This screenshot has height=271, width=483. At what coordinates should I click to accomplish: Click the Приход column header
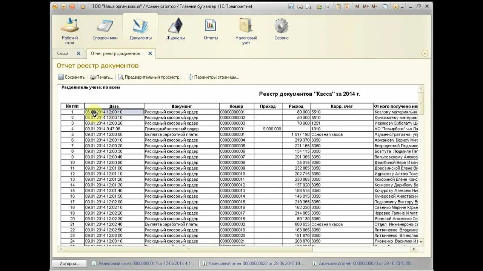268,107
